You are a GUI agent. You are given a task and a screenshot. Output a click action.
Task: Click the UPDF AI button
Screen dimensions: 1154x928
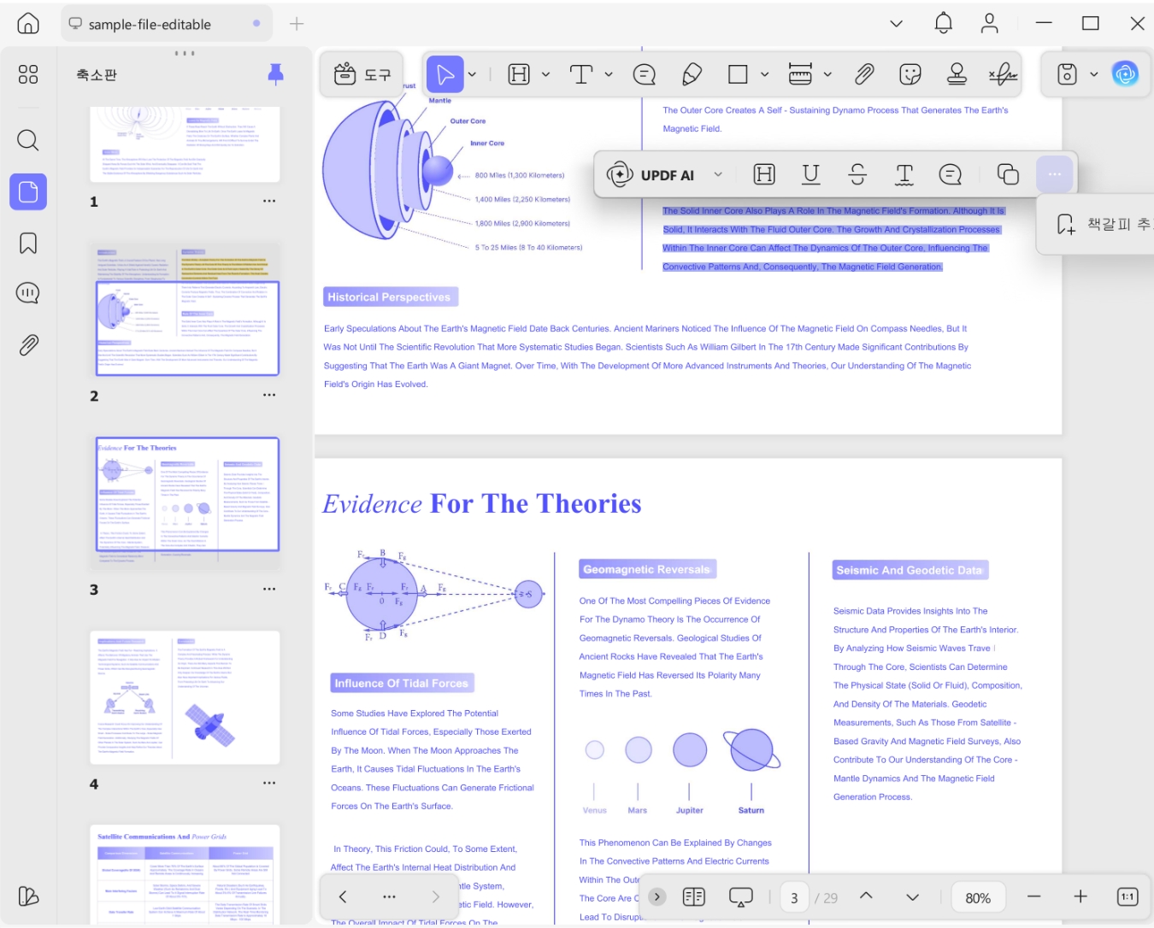click(x=651, y=175)
